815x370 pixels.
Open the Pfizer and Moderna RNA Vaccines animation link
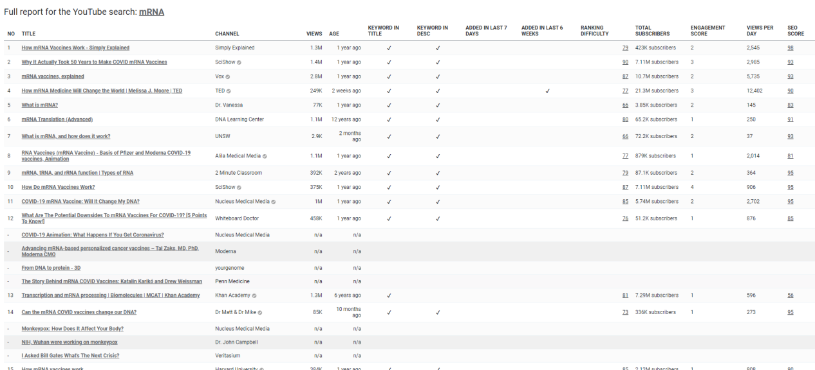(x=106, y=156)
